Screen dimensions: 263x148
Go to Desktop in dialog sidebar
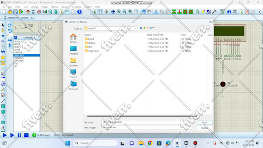(x=73, y=50)
